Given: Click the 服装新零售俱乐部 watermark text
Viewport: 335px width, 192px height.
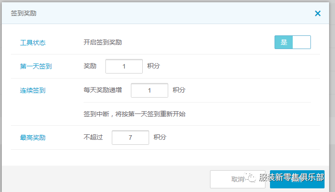Looking at the screenshot, I should [292, 177].
